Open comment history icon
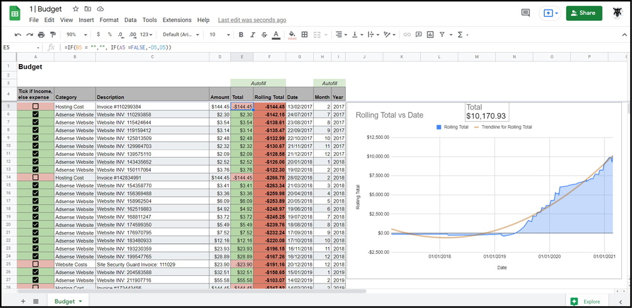632x308 pixels. point(526,13)
